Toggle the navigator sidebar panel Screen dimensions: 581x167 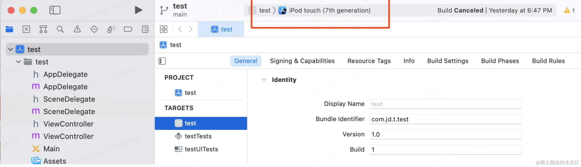click(x=55, y=10)
